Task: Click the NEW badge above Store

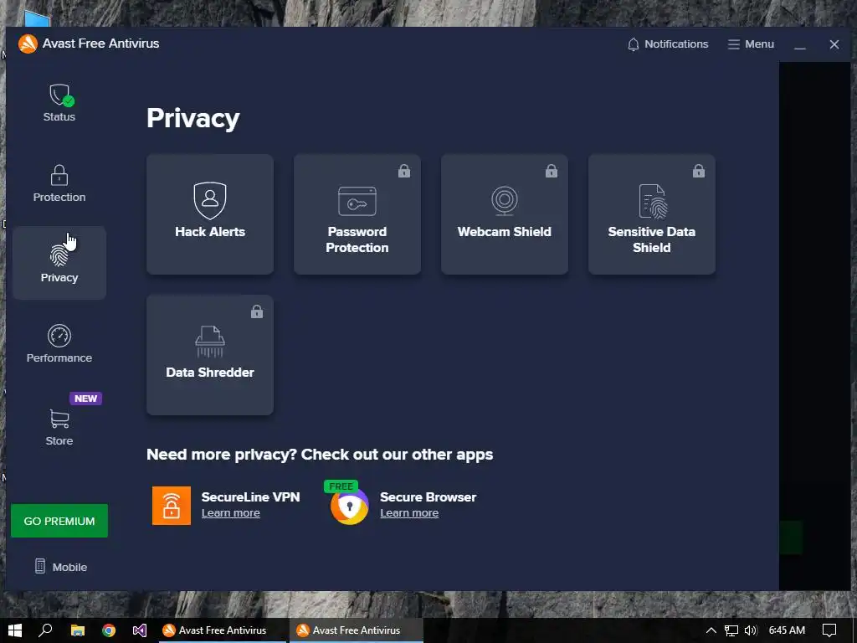Action: coord(86,399)
